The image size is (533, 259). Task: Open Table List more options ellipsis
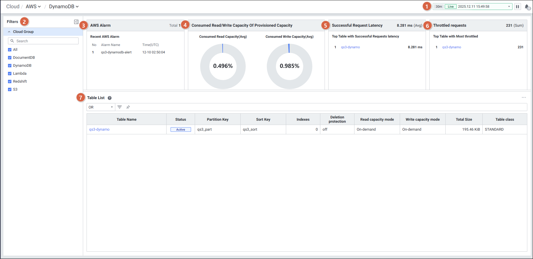[x=524, y=97]
